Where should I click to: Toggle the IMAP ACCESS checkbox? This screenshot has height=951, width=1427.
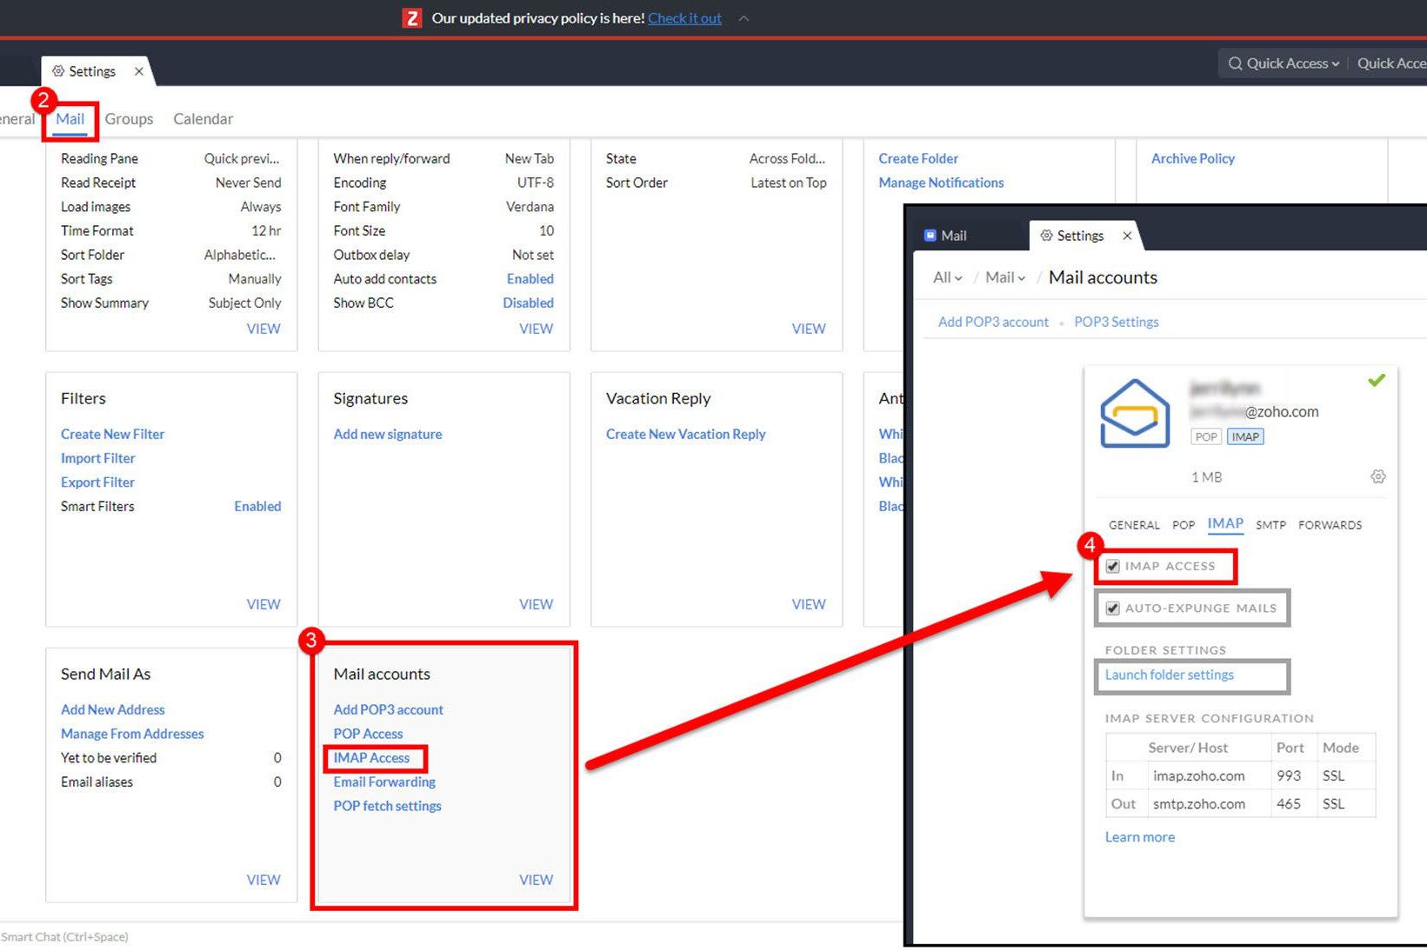1113,567
